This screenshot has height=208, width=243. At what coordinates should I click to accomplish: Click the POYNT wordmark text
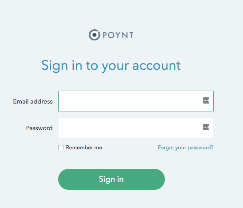pyautogui.click(x=118, y=35)
